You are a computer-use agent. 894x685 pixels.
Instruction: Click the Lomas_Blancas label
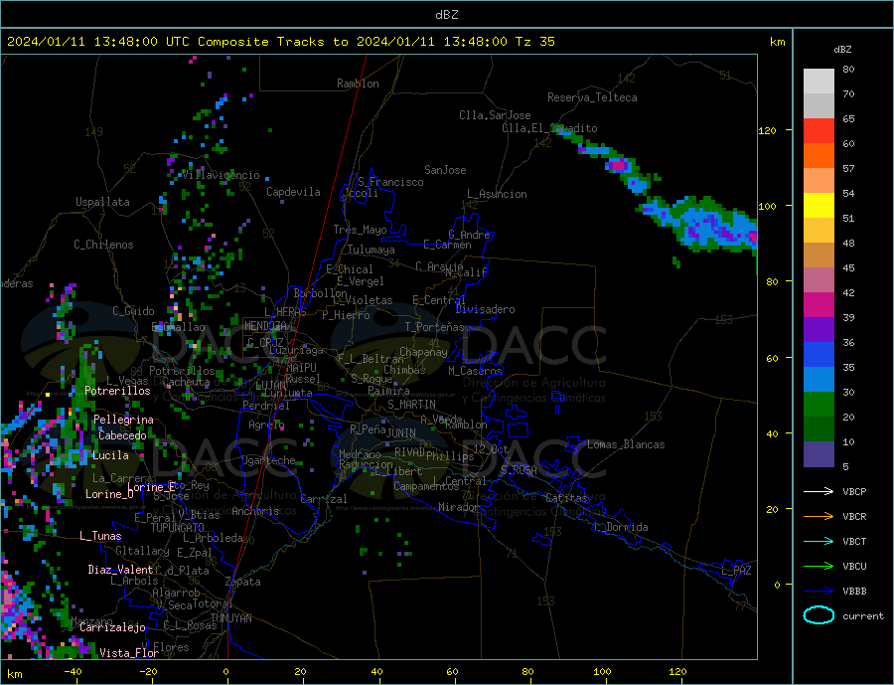[x=626, y=444]
